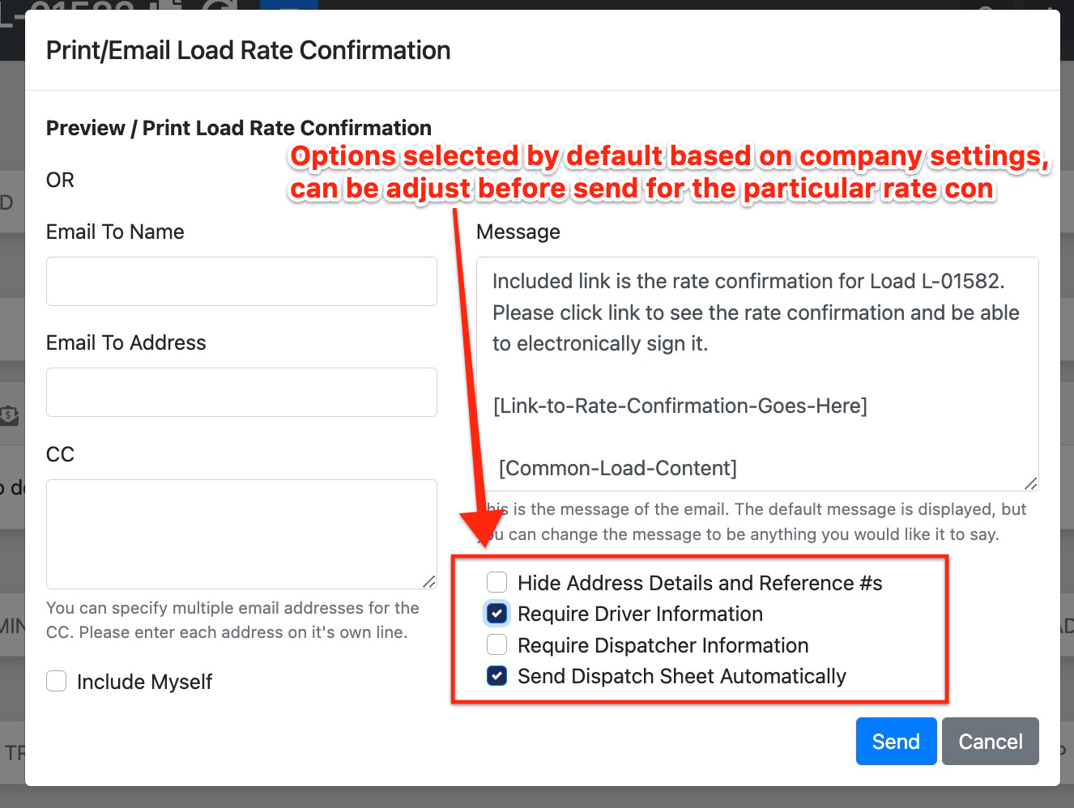This screenshot has height=808, width=1074.
Task: Uncheck "Require Driver Information"
Action: (x=497, y=614)
